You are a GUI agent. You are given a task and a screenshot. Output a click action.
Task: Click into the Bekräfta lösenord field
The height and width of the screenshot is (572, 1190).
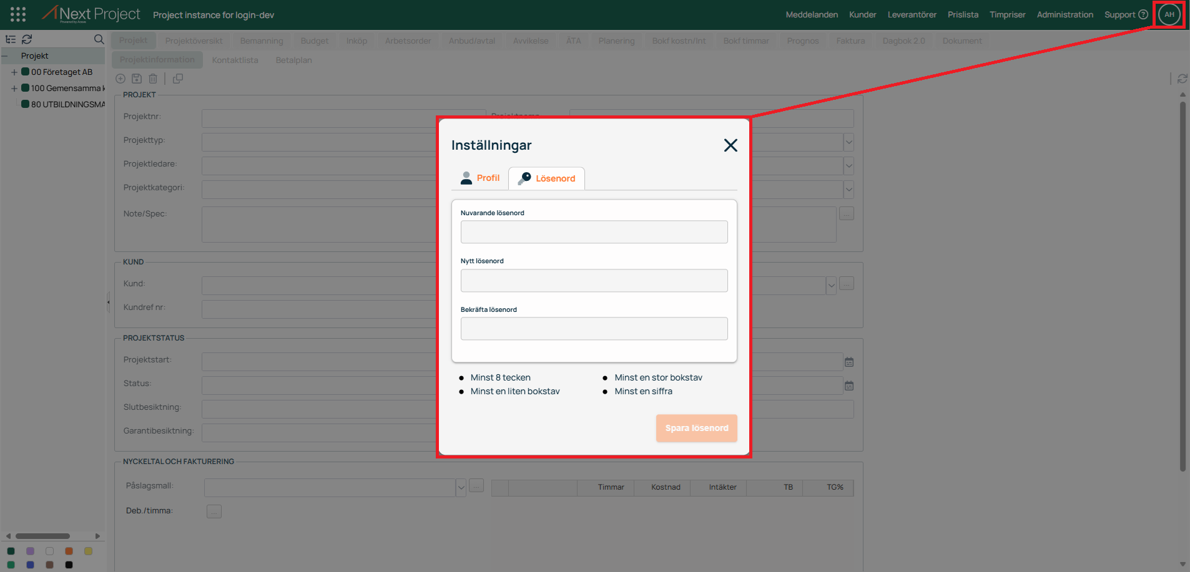[594, 329]
